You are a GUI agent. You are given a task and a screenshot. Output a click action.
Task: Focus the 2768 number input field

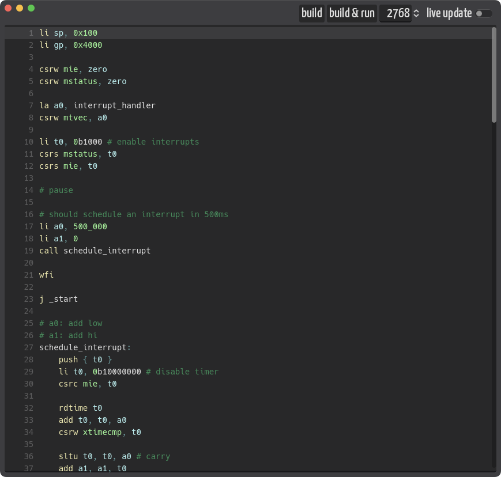coord(395,13)
